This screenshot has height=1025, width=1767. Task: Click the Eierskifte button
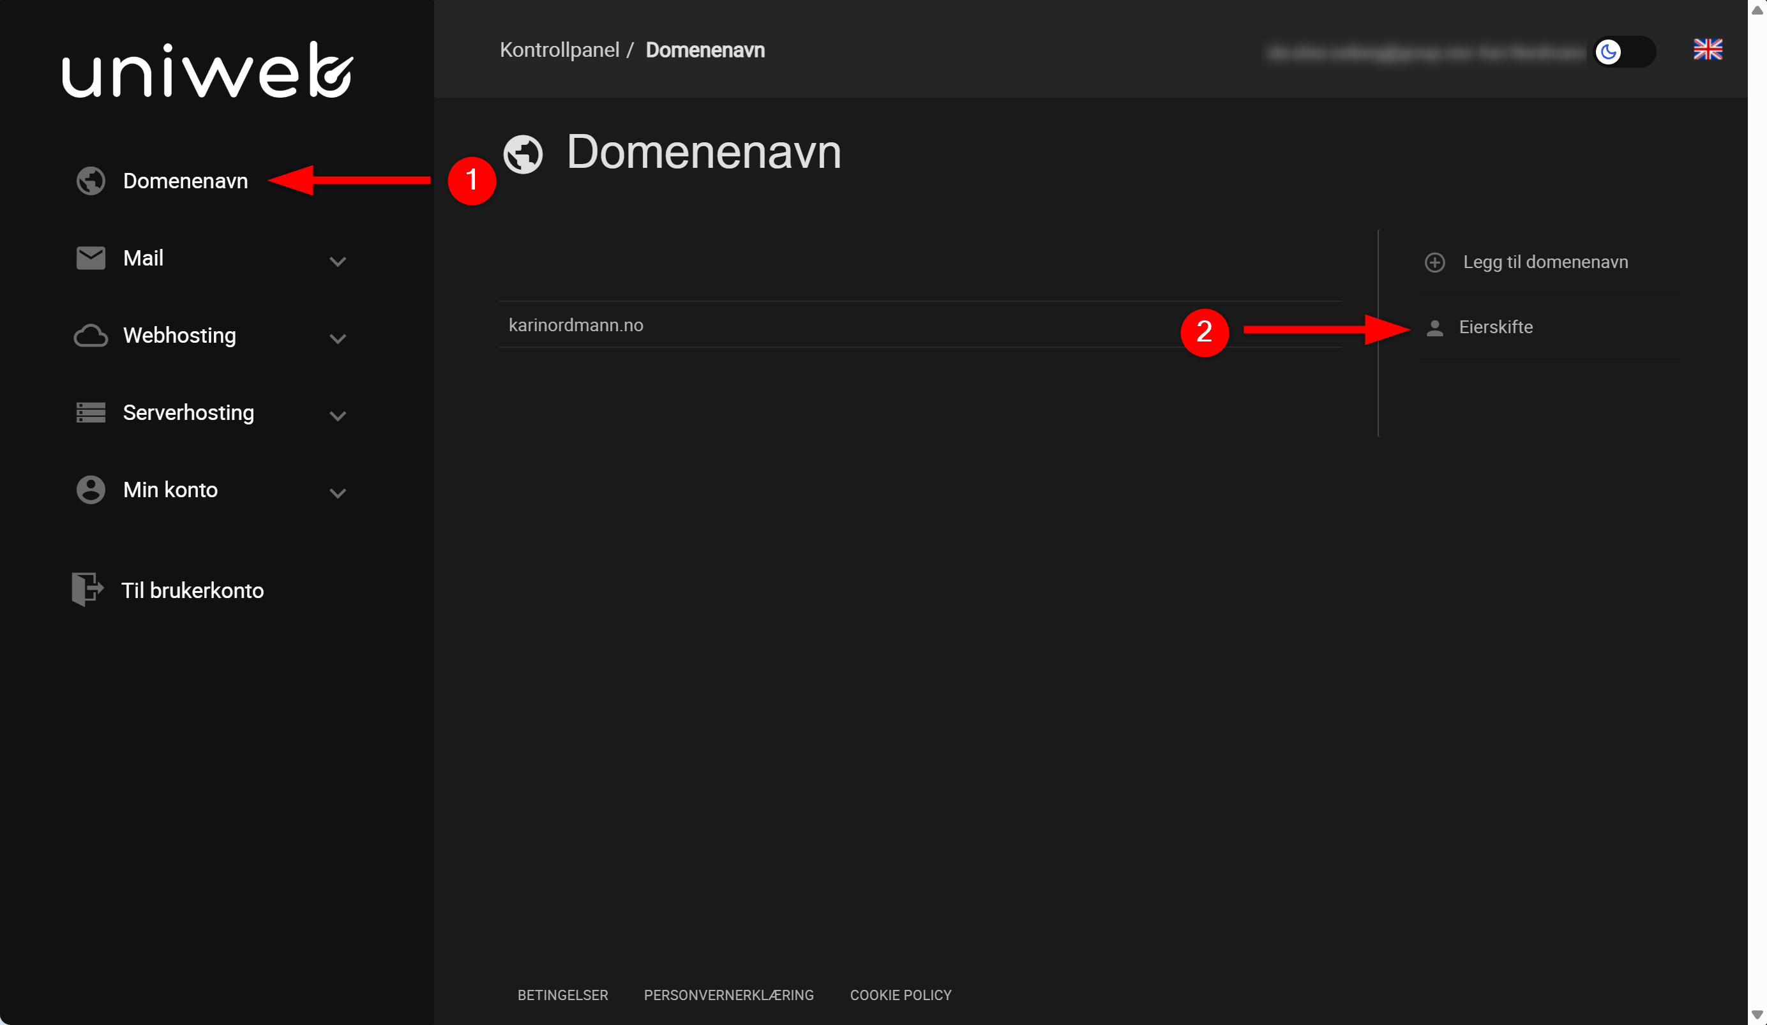coord(1496,327)
